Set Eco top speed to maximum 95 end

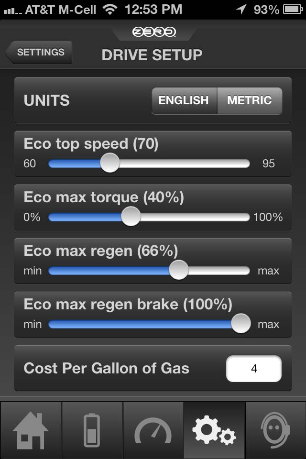(x=247, y=164)
